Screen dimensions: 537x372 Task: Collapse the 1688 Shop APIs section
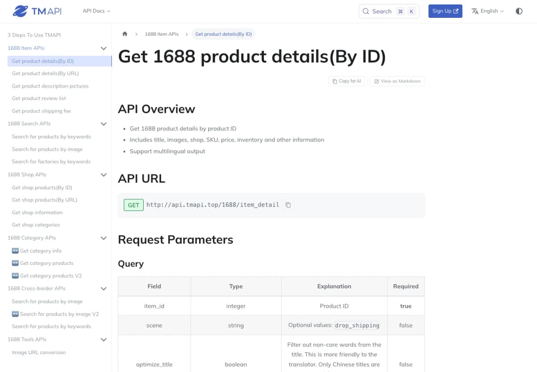104,175
